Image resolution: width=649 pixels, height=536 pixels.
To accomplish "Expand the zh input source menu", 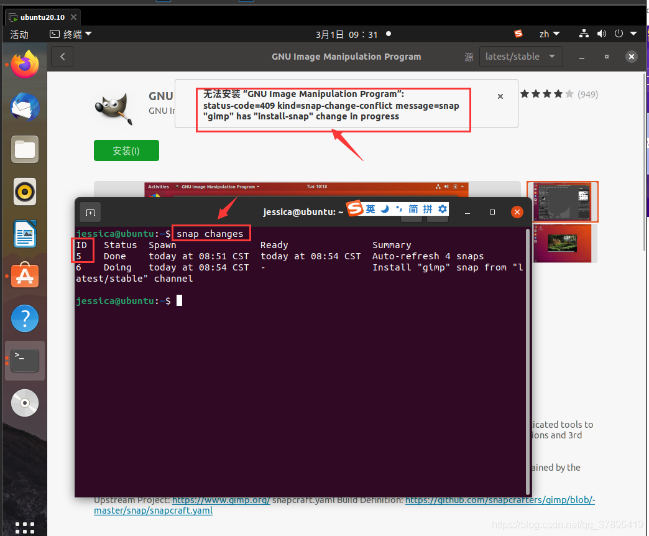I will pos(550,34).
